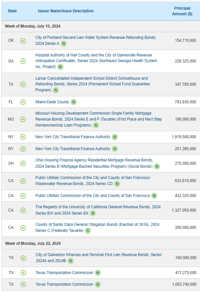
Task: Open City of Galveston Wharves link
Action: (x=99, y=258)
